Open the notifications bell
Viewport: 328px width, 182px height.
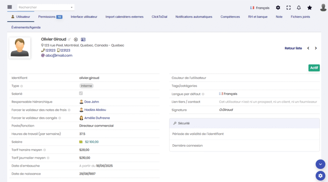299,8
